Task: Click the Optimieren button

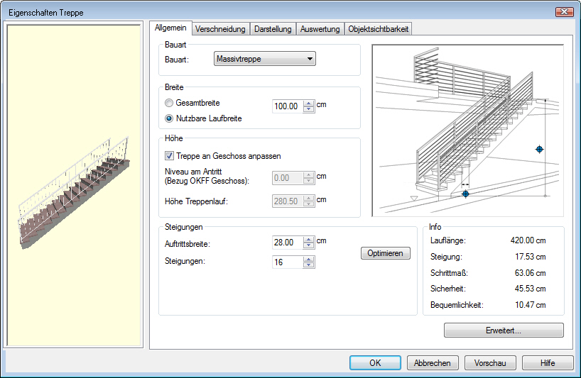Action: [386, 253]
